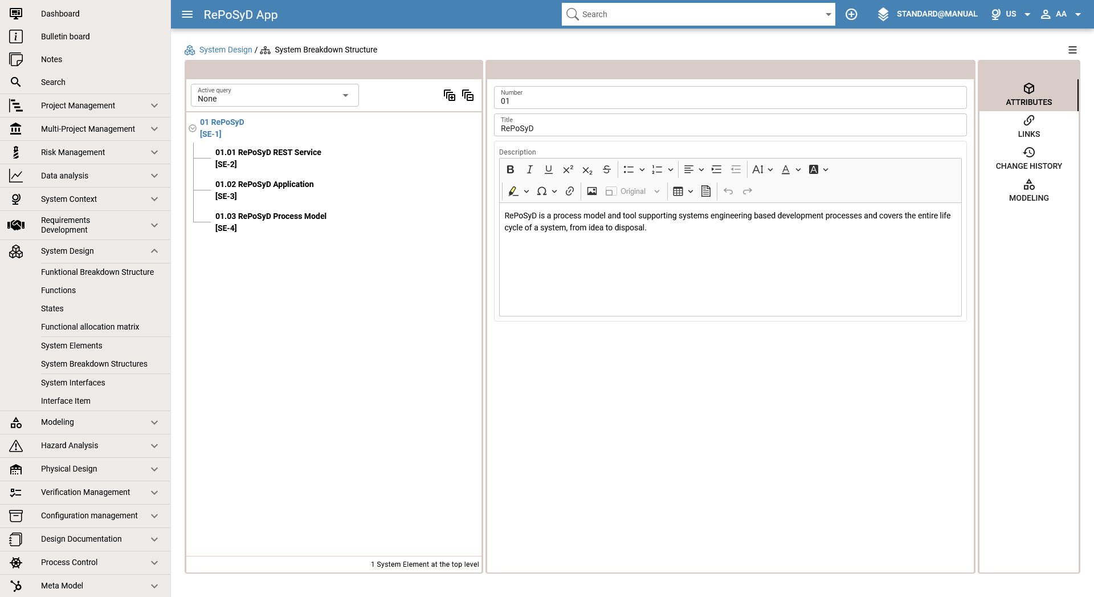Click the Number input field
The width and height of the screenshot is (1094, 597).
pyautogui.click(x=730, y=98)
